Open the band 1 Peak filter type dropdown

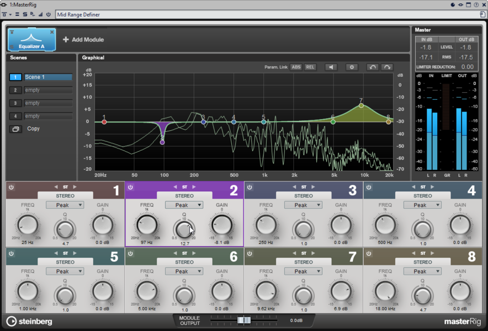[x=65, y=205]
